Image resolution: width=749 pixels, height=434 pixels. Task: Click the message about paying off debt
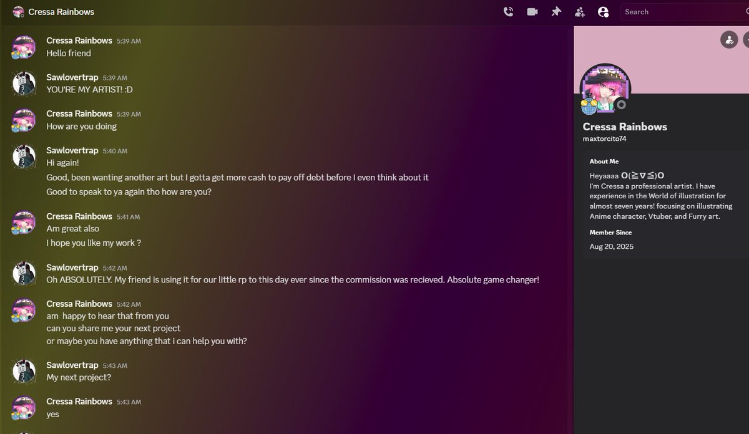[237, 177]
